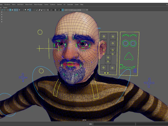168x126 pixels.
Task: Open the Help menu
Action: click(82, 5)
